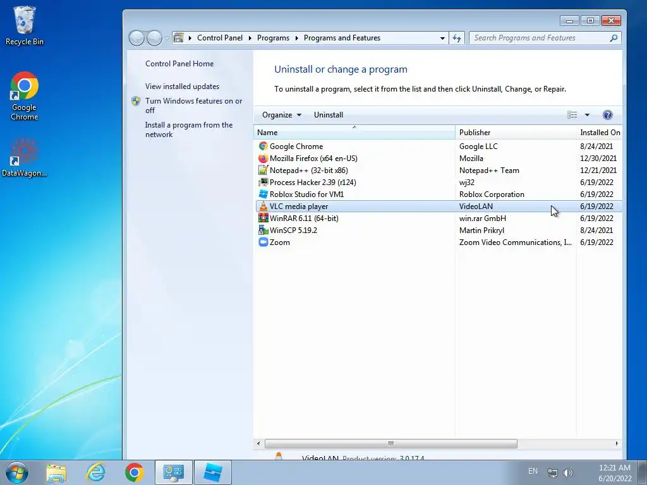Image resolution: width=647 pixels, height=485 pixels.
Task: Select the WinRAR 6.11 (64-bit) row text
Action: (x=304, y=218)
